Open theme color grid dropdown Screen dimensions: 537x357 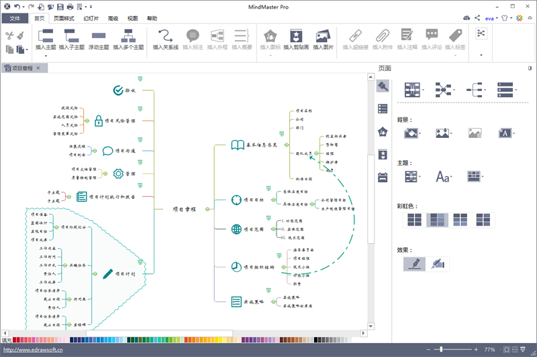475,177
